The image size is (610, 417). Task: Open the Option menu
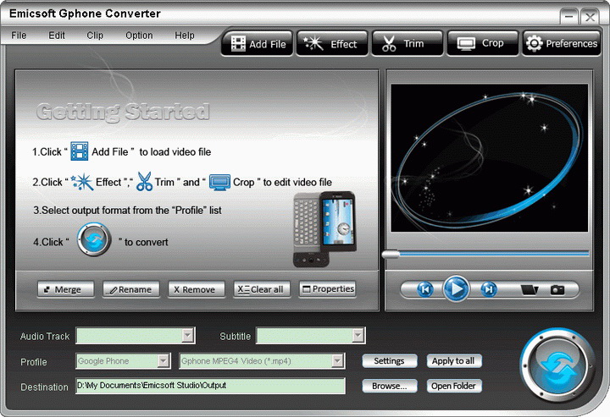tap(139, 36)
